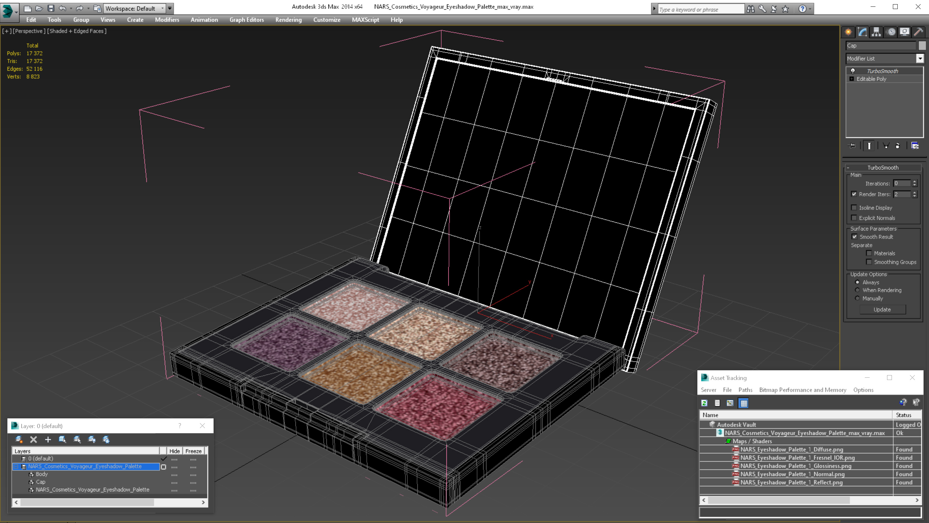Viewport: 929px width, 523px height.
Task: Increase the Render Iters spinner
Action: (914, 192)
